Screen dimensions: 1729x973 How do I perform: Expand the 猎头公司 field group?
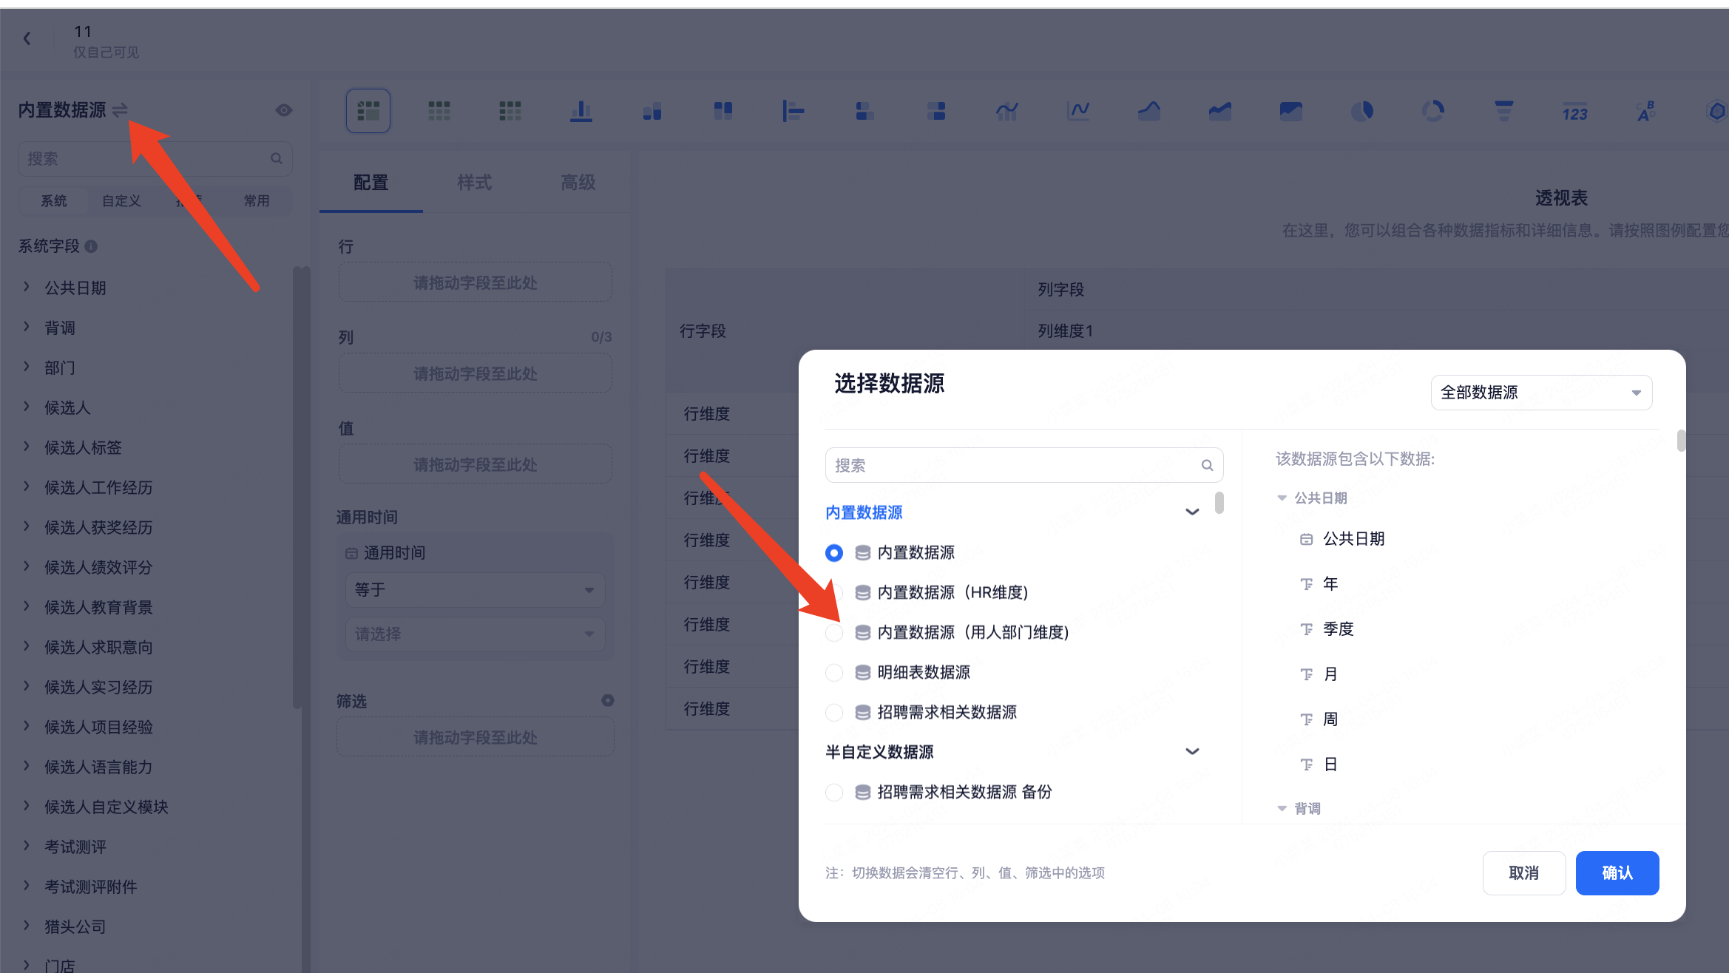pos(27,926)
